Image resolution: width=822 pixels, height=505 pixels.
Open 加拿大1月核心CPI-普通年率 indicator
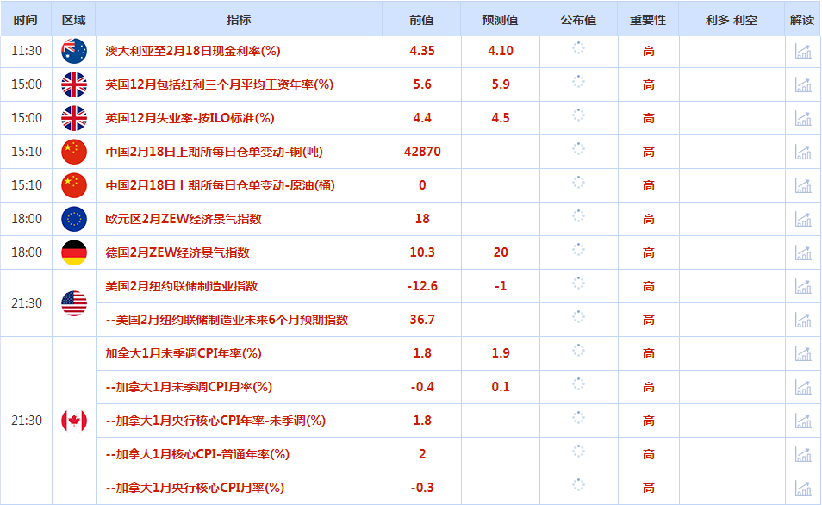tap(197, 454)
